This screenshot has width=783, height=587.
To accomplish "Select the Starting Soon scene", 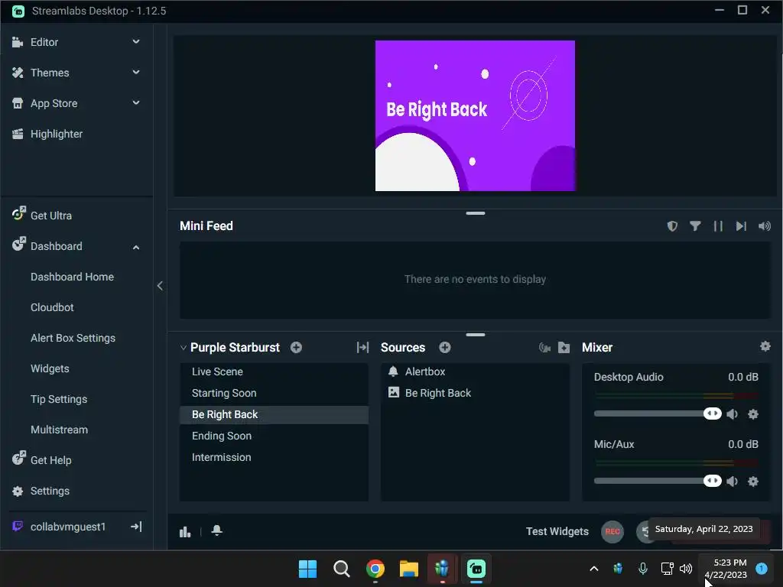I will coord(274,394).
